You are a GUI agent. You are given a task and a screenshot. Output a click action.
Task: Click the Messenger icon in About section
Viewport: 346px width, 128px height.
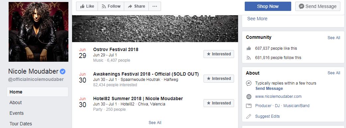(x=249, y=83)
